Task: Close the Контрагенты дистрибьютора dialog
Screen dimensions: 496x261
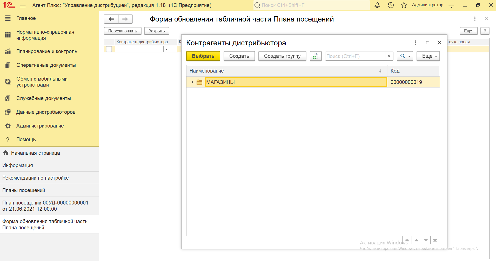Action: click(x=439, y=43)
